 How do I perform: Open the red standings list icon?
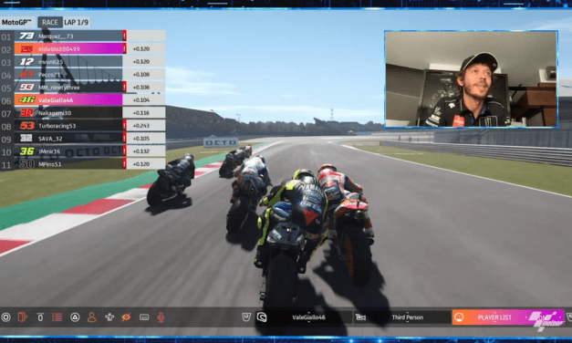(57, 317)
